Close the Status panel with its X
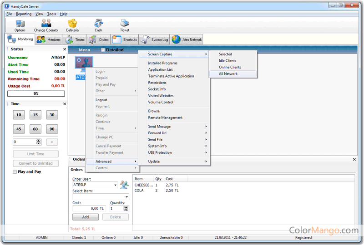The height and width of the screenshot is (245, 364). (64, 49)
